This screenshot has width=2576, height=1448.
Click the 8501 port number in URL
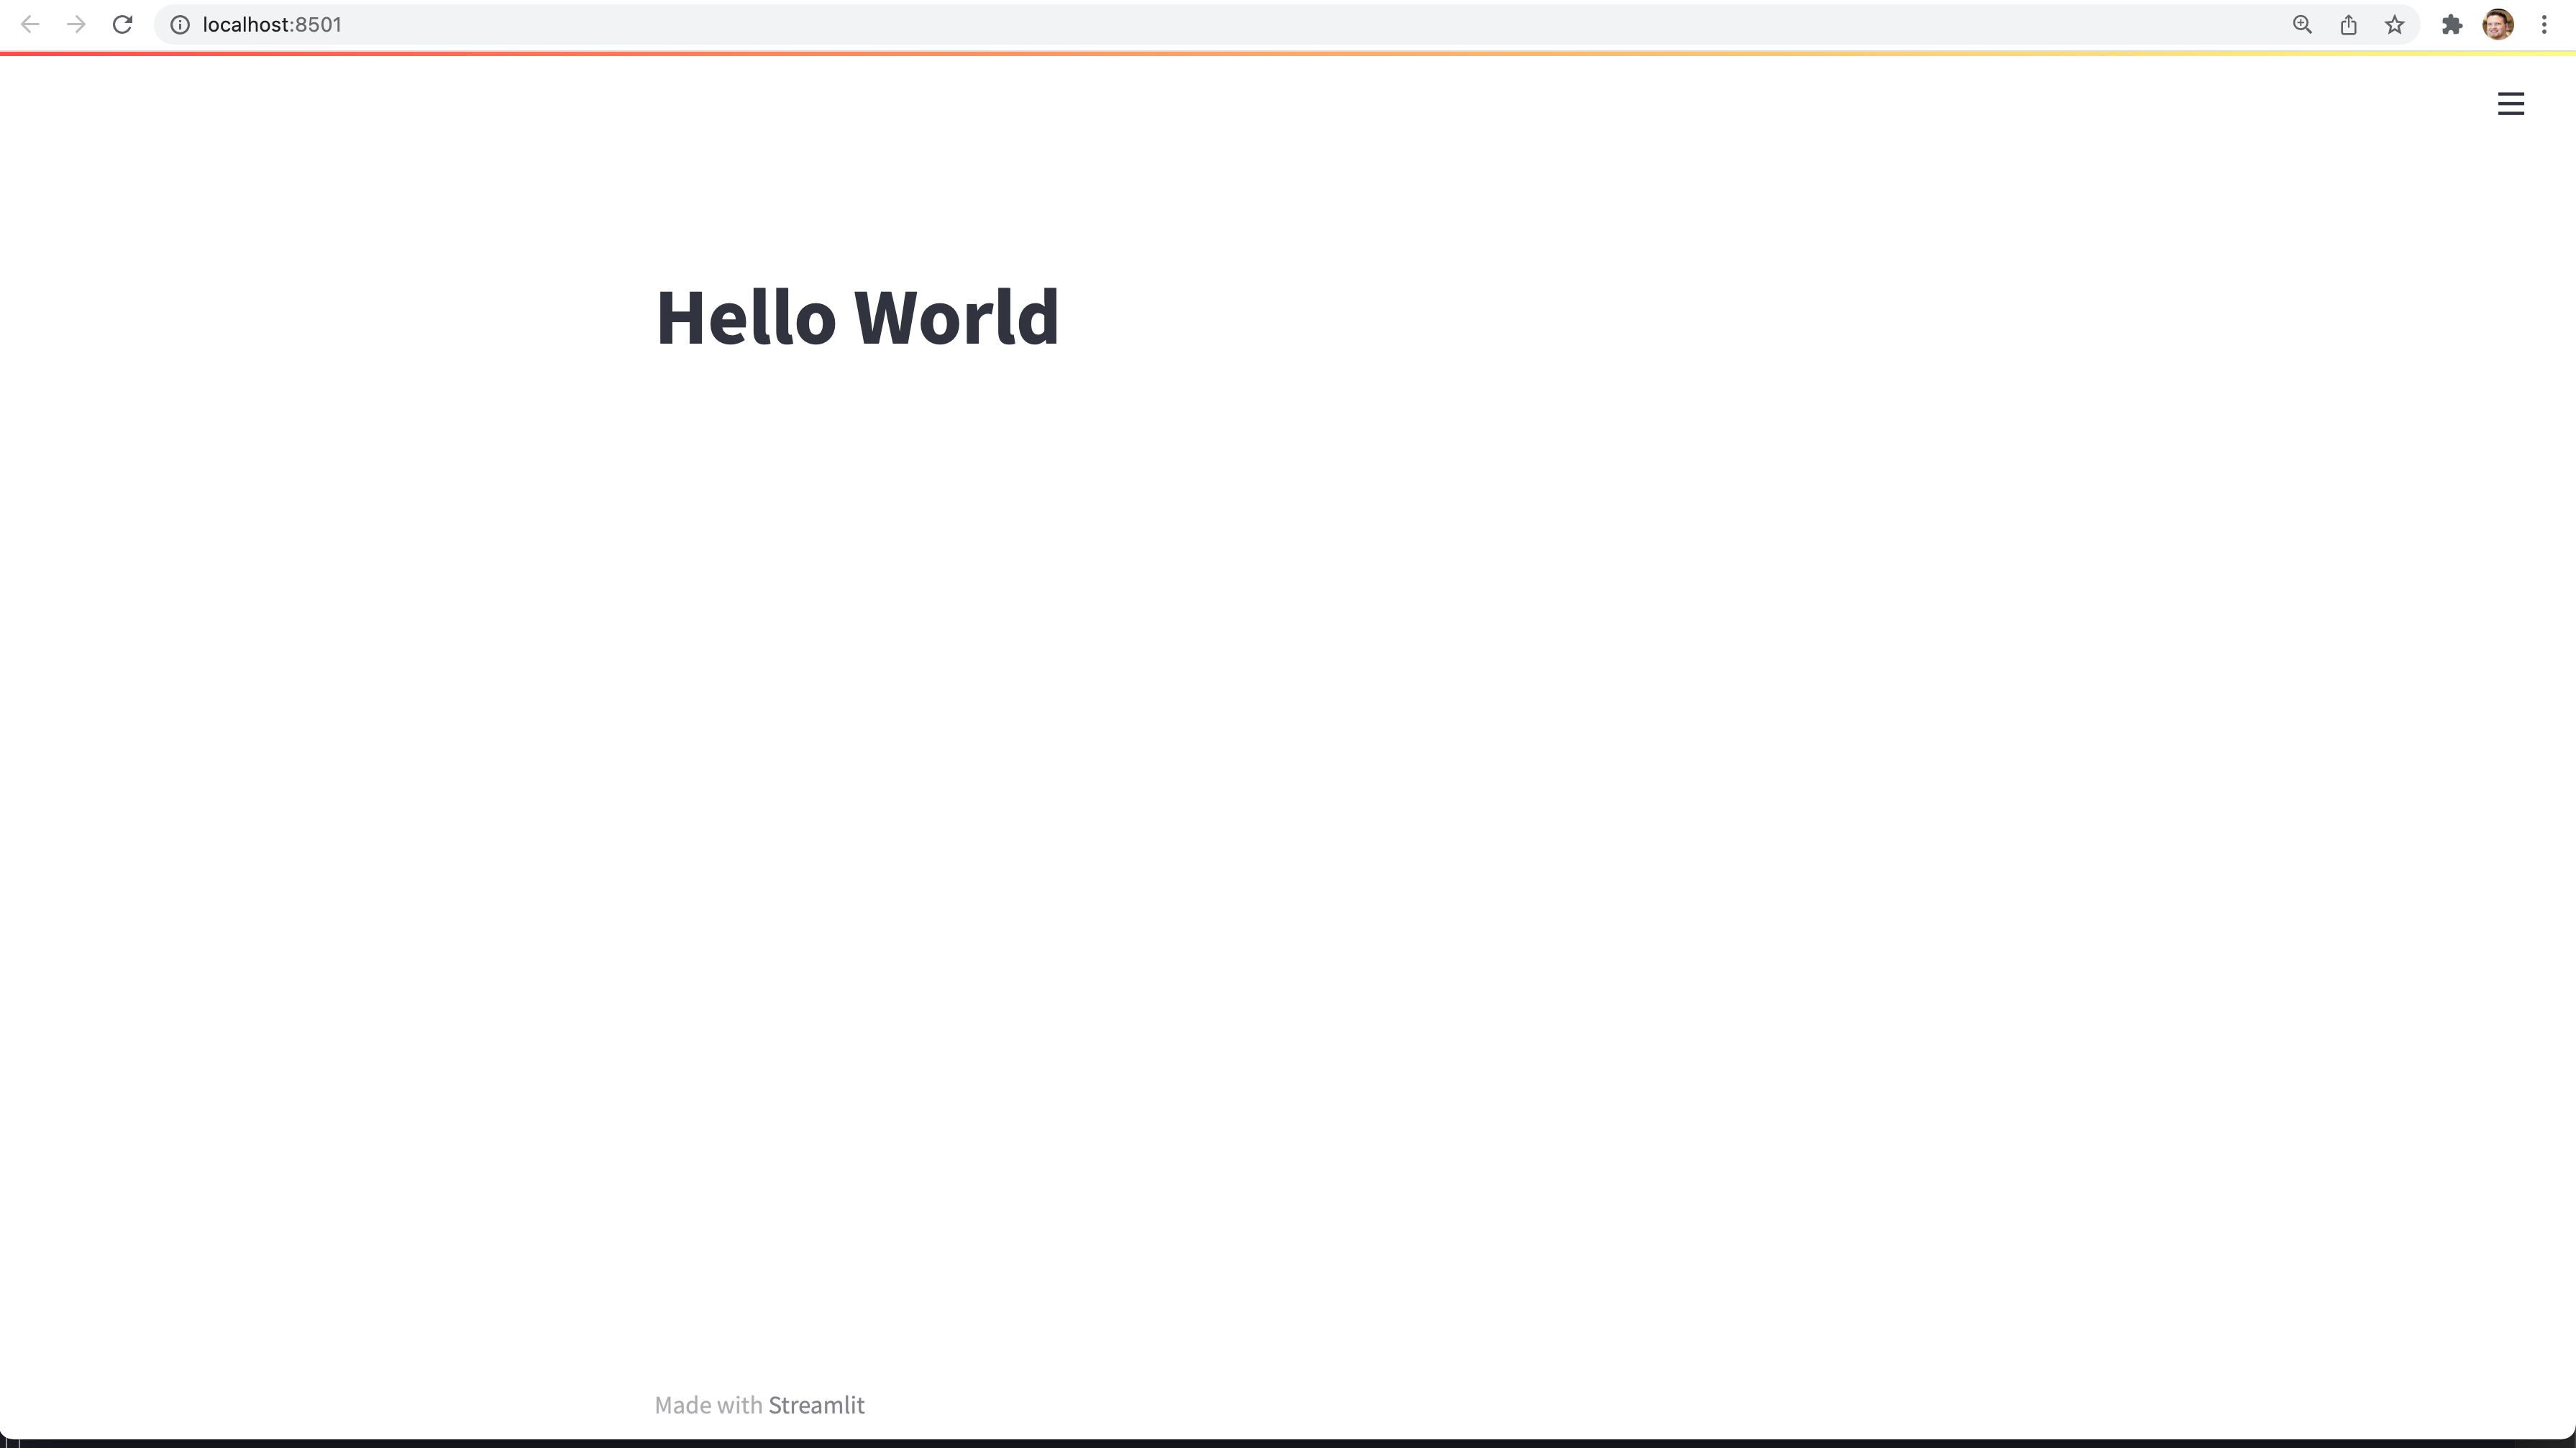318,25
